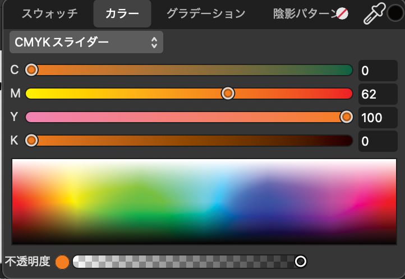This screenshot has width=405, height=279.
Task: Open the グラデーション tab
Action: pyautogui.click(x=206, y=14)
